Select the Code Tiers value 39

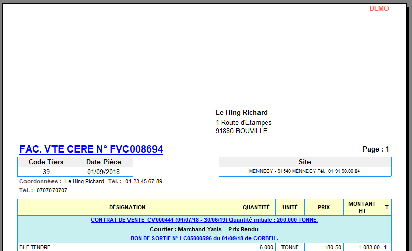pyautogui.click(x=46, y=172)
